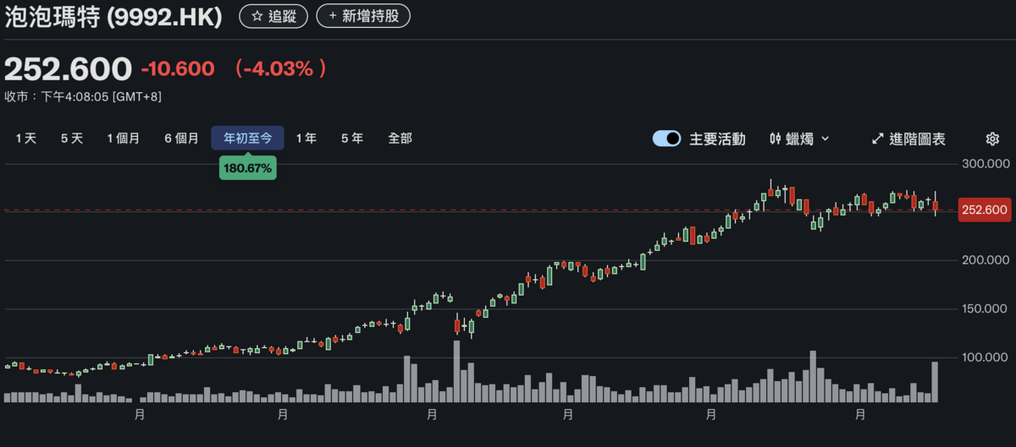This screenshot has width=1016, height=447.
Task: Click the star icon in the 追蹤 button
Action: (257, 16)
